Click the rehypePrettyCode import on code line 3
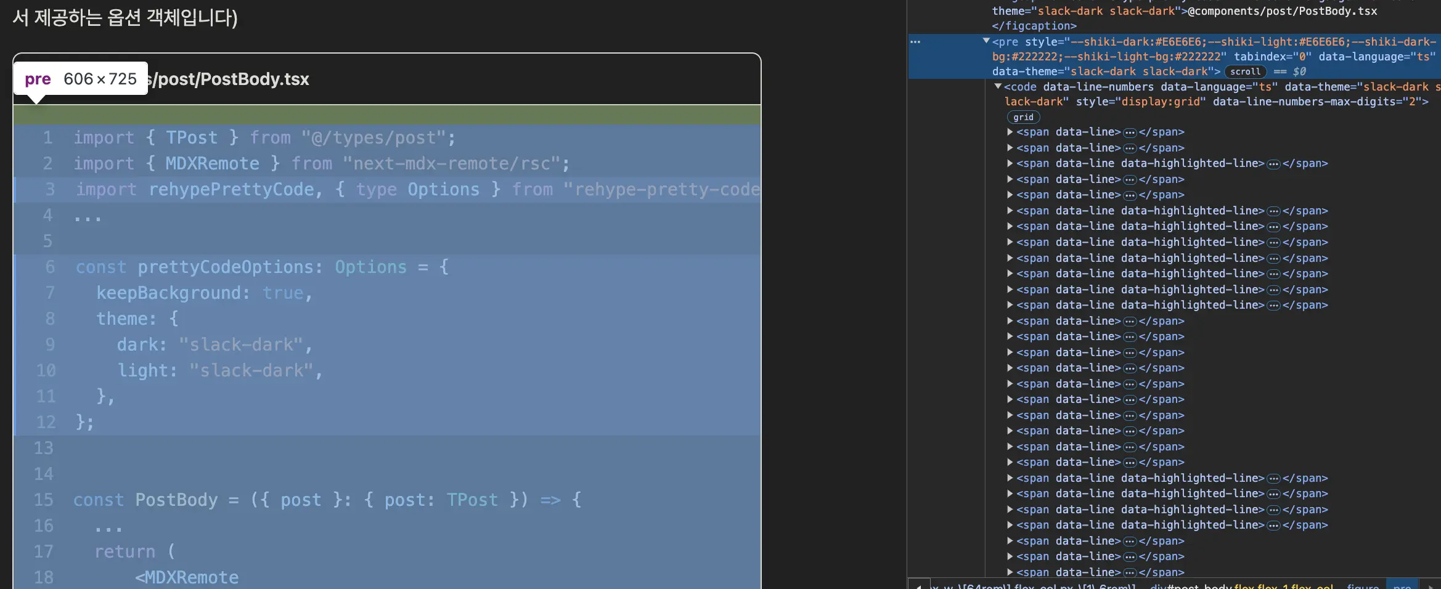Image resolution: width=1441 pixels, height=589 pixels. [231, 190]
